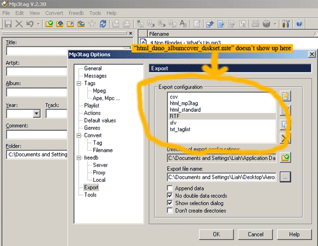Click the Auto-numbering wizard '12' icon
The height and width of the screenshot is (246, 318).
coord(242,24)
